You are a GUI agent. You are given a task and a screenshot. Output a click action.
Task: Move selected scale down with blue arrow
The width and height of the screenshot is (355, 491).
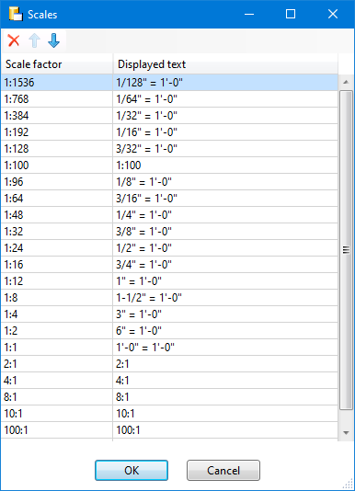coord(54,40)
